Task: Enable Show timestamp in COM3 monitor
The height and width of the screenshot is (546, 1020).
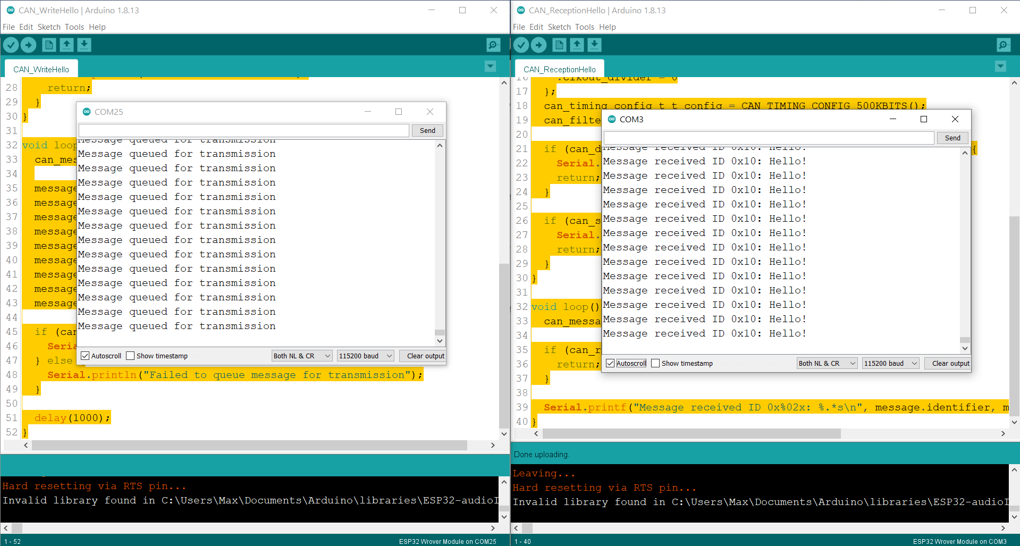Action: pos(655,363)
